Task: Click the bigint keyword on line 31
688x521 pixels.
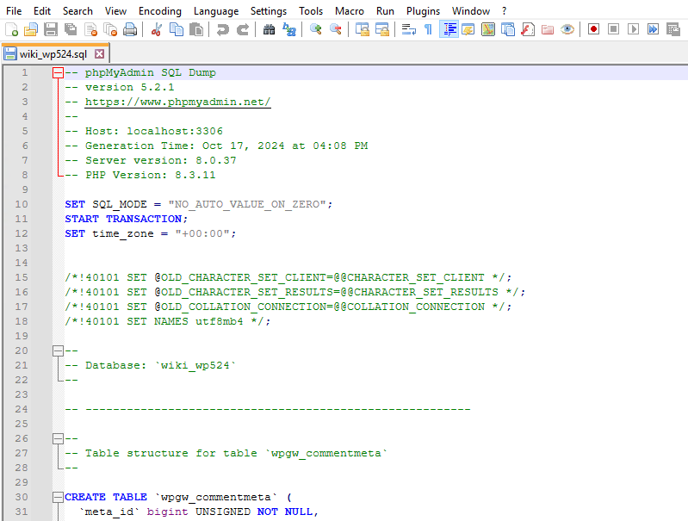Action: click(x=167, y=512)
